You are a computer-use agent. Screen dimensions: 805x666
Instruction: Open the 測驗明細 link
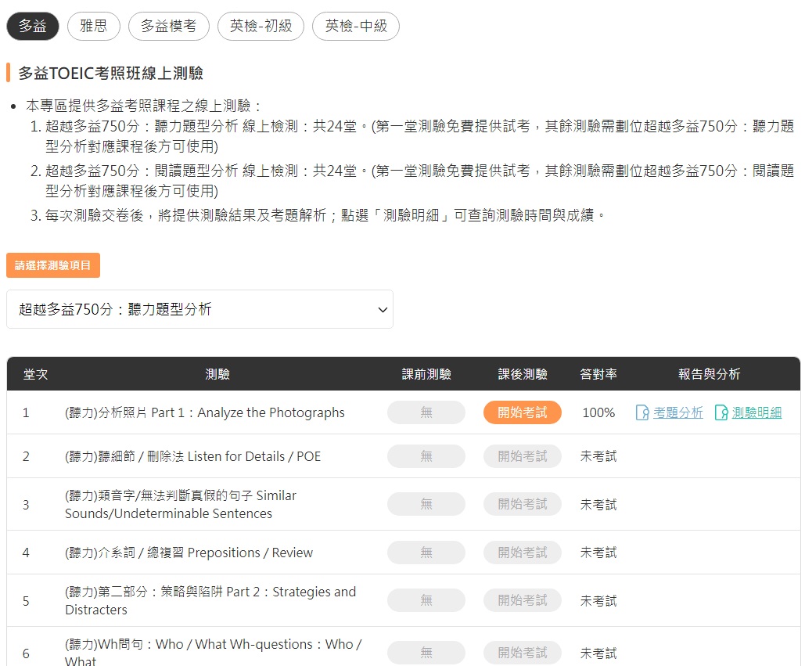pos(756,412)
